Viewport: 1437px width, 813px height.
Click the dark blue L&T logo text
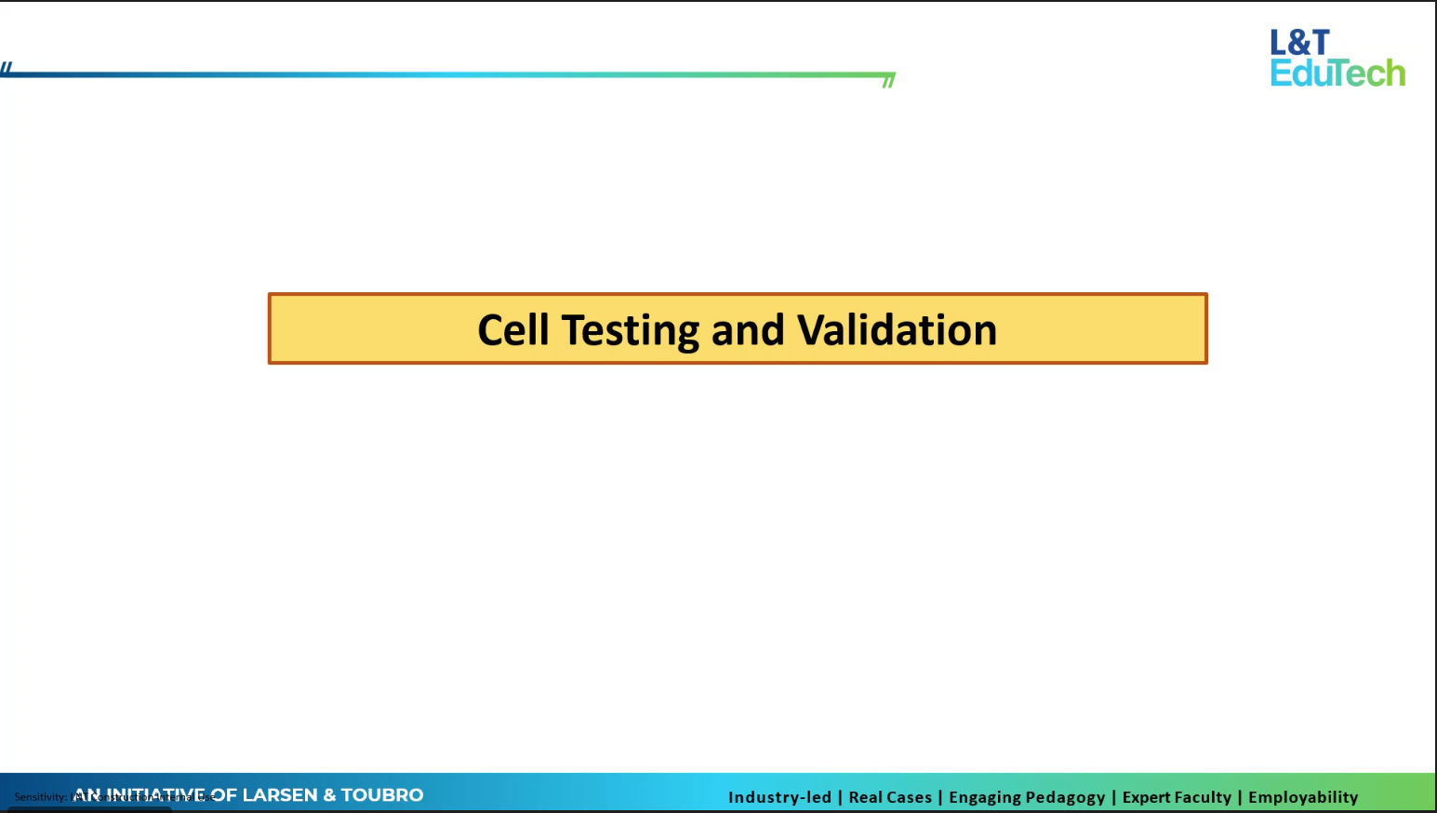click(1299, 43)
